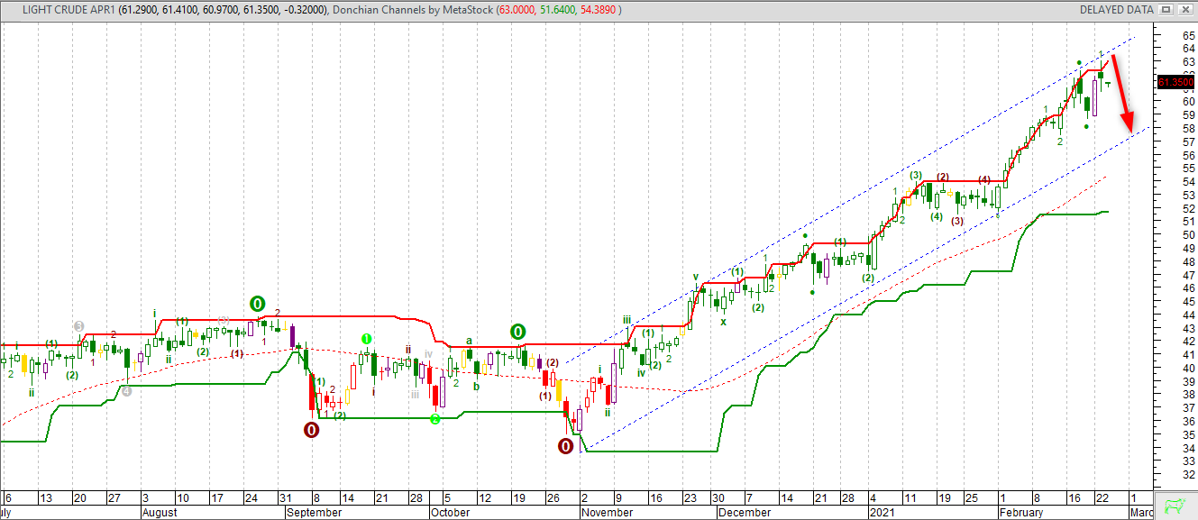Click the October label on the time axis
This screenshot has width=1198, height=520.
[x=450, y=513]
